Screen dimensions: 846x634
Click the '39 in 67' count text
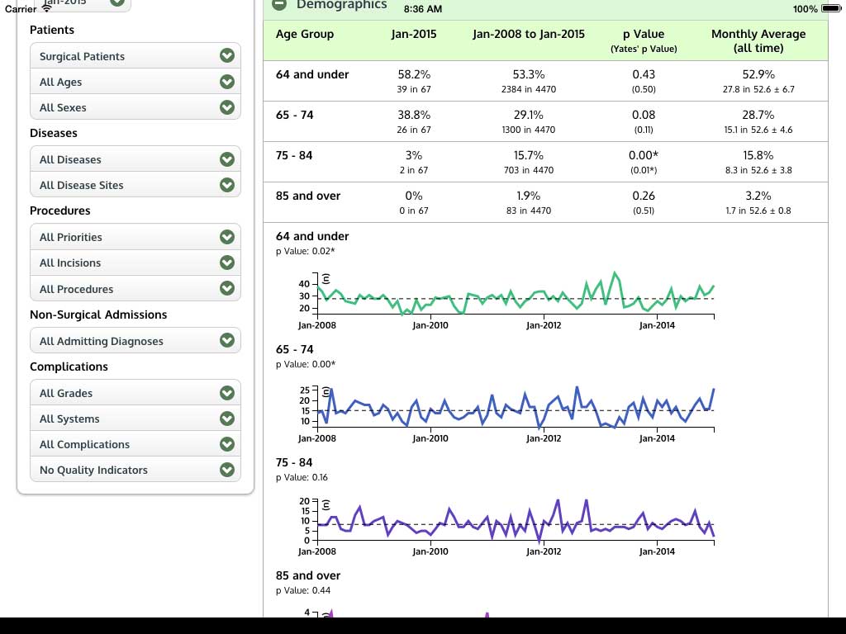(414, 89)
